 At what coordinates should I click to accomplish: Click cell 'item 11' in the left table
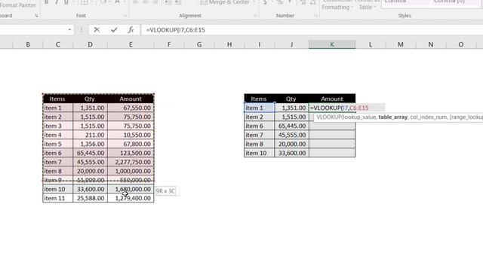click(x=57, y=198)
